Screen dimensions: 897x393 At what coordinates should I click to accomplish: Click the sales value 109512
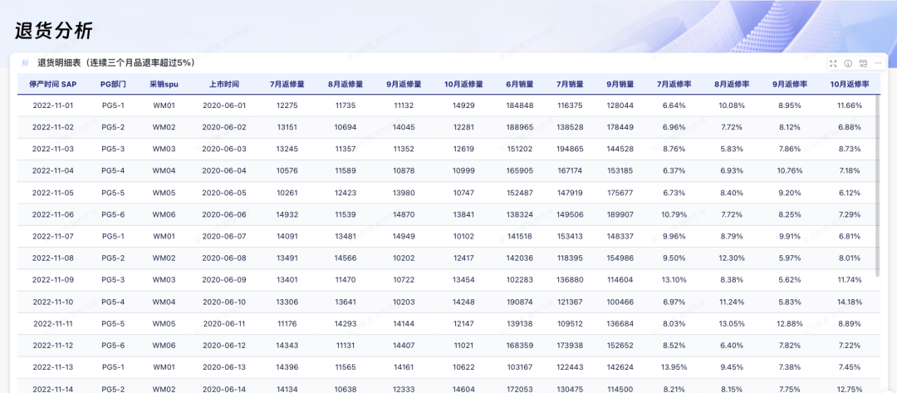pyautogui.click(x=571, y=323)
